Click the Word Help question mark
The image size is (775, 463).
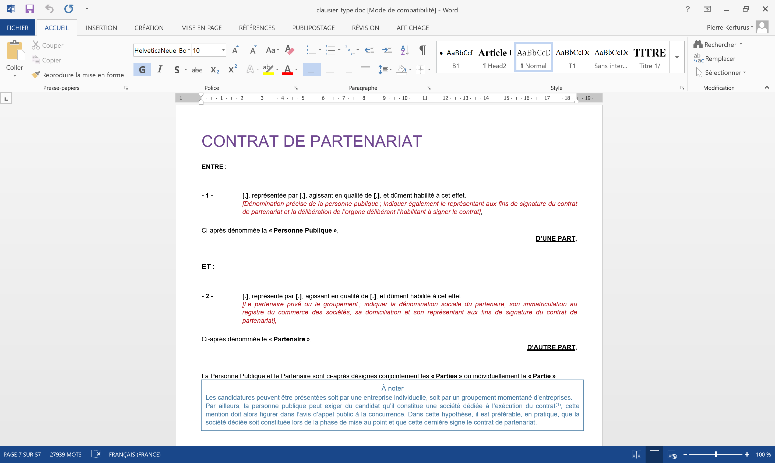point(688,9)
